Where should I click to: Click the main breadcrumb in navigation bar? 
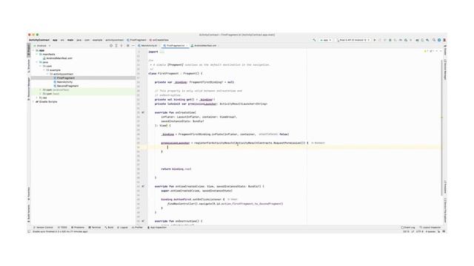pos(70,40)
